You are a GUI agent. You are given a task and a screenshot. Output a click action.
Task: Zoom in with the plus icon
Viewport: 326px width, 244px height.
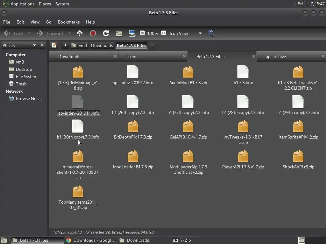pyautogui.click(x=164, y=33)
